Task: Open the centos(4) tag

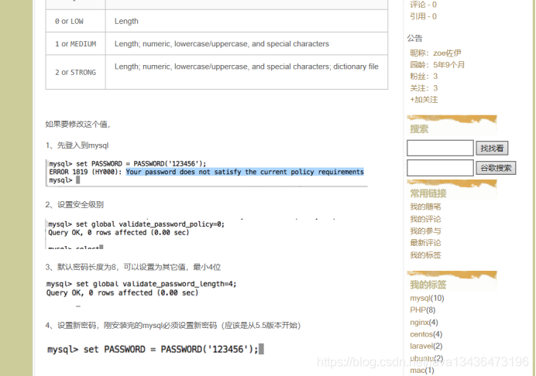Action: coord(426,334)
